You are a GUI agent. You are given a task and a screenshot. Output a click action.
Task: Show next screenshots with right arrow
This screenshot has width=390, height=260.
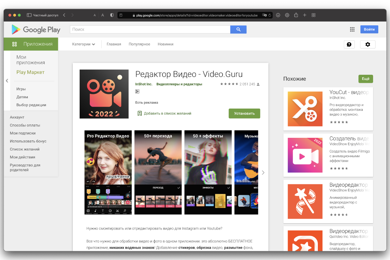tap(263, 173)
